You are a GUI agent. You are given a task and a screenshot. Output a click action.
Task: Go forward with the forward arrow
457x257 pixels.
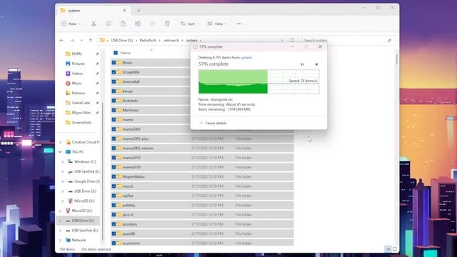(72, 40)
